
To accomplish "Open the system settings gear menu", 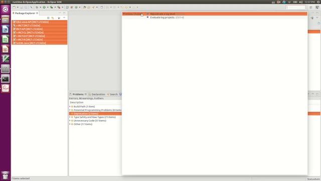I will (318, 2).
